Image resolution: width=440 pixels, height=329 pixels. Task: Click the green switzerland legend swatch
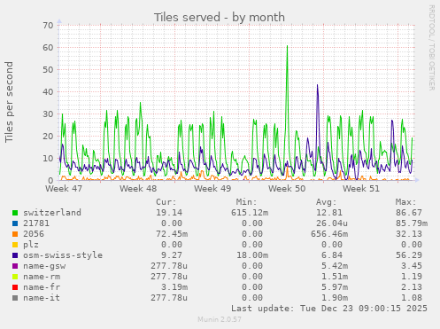(x=15, y=213)
